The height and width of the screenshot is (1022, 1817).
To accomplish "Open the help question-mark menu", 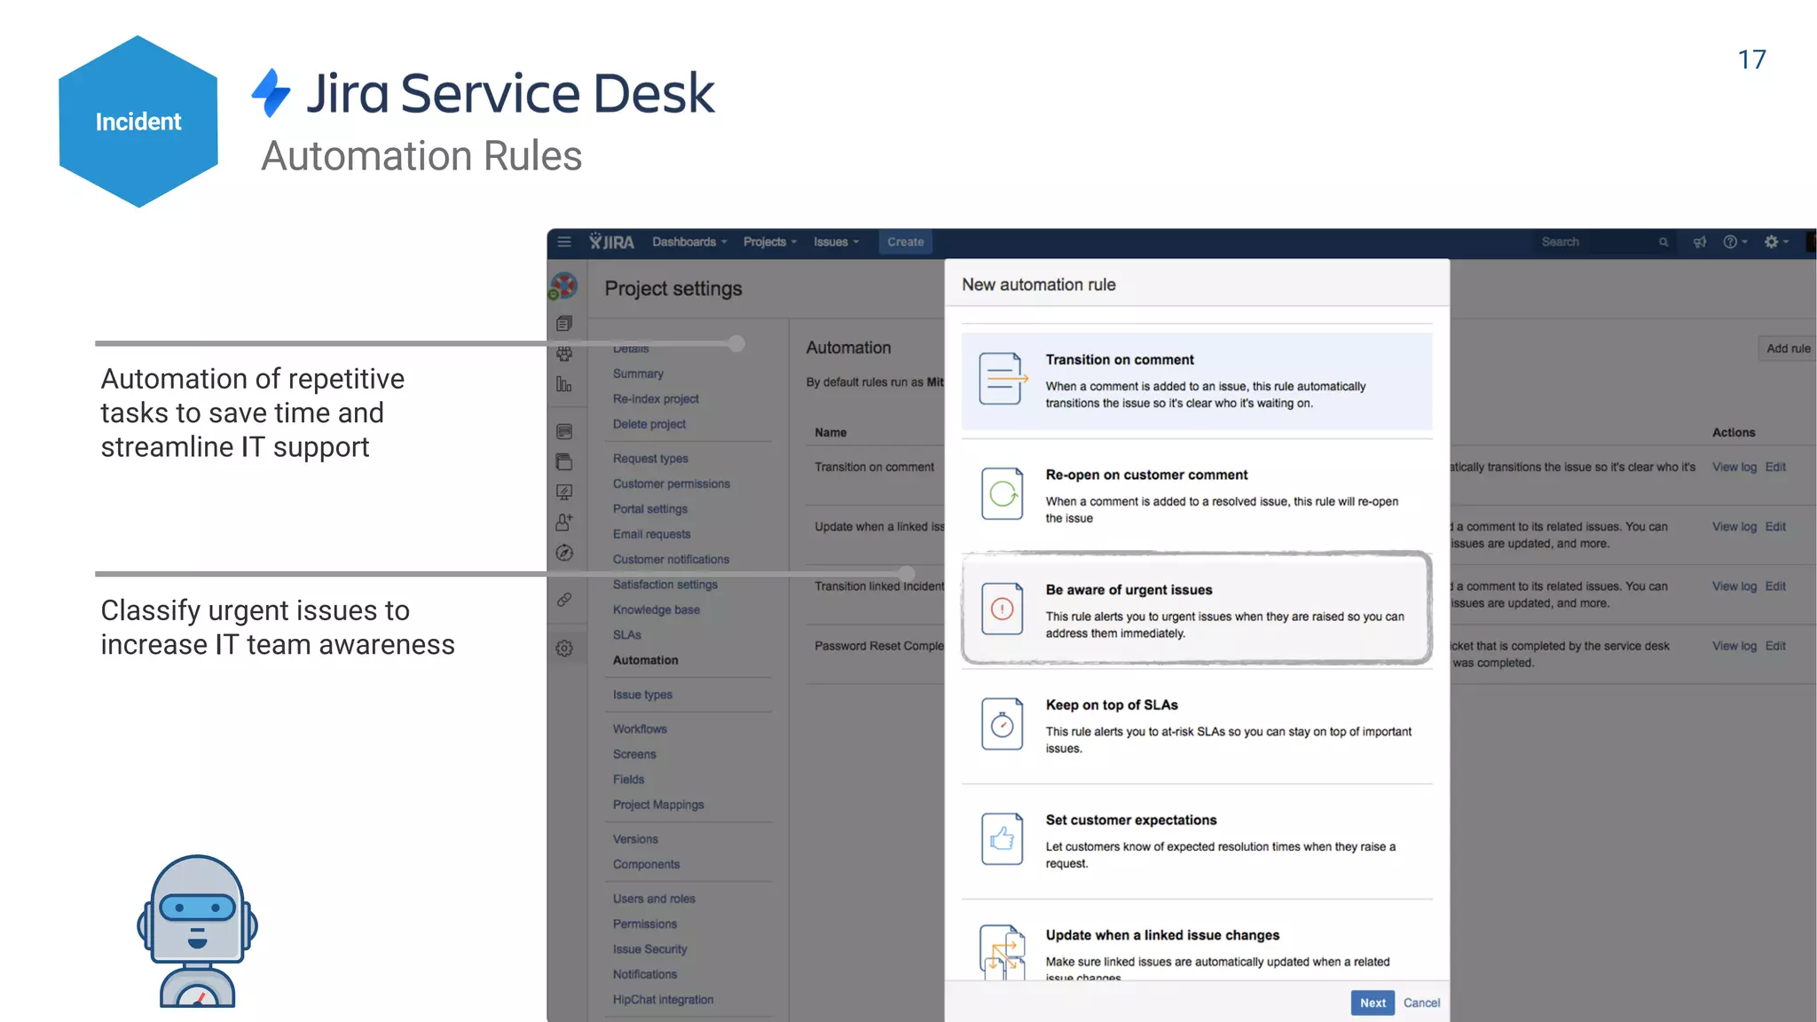I will 1734,242.
